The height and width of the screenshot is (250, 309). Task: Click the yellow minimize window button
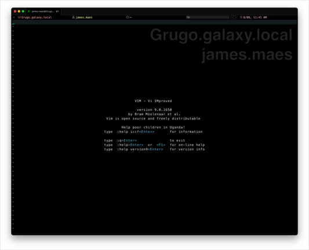[19, 12]
